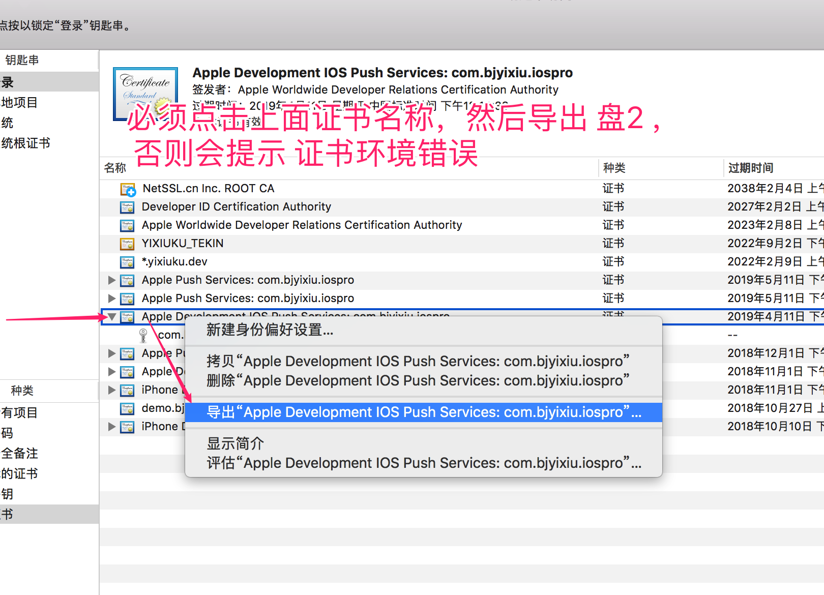824x595 pixels.
Task: Click the 2027年2月2日 expiry date cell
Action: [x=775, y=207]
